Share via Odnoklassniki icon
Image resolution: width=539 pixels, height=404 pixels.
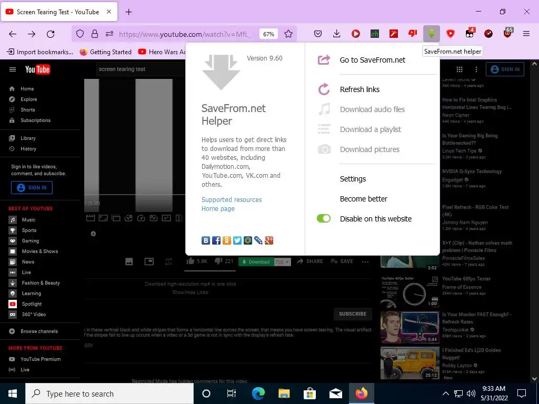pos(226,240)
